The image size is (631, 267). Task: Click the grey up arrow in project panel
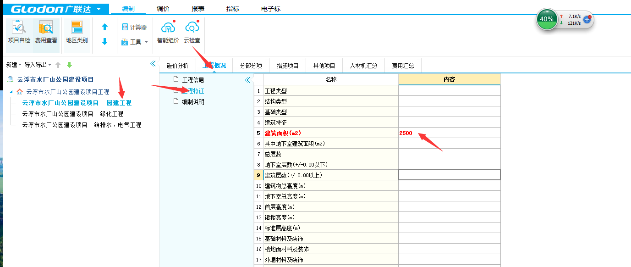[58, 65]
